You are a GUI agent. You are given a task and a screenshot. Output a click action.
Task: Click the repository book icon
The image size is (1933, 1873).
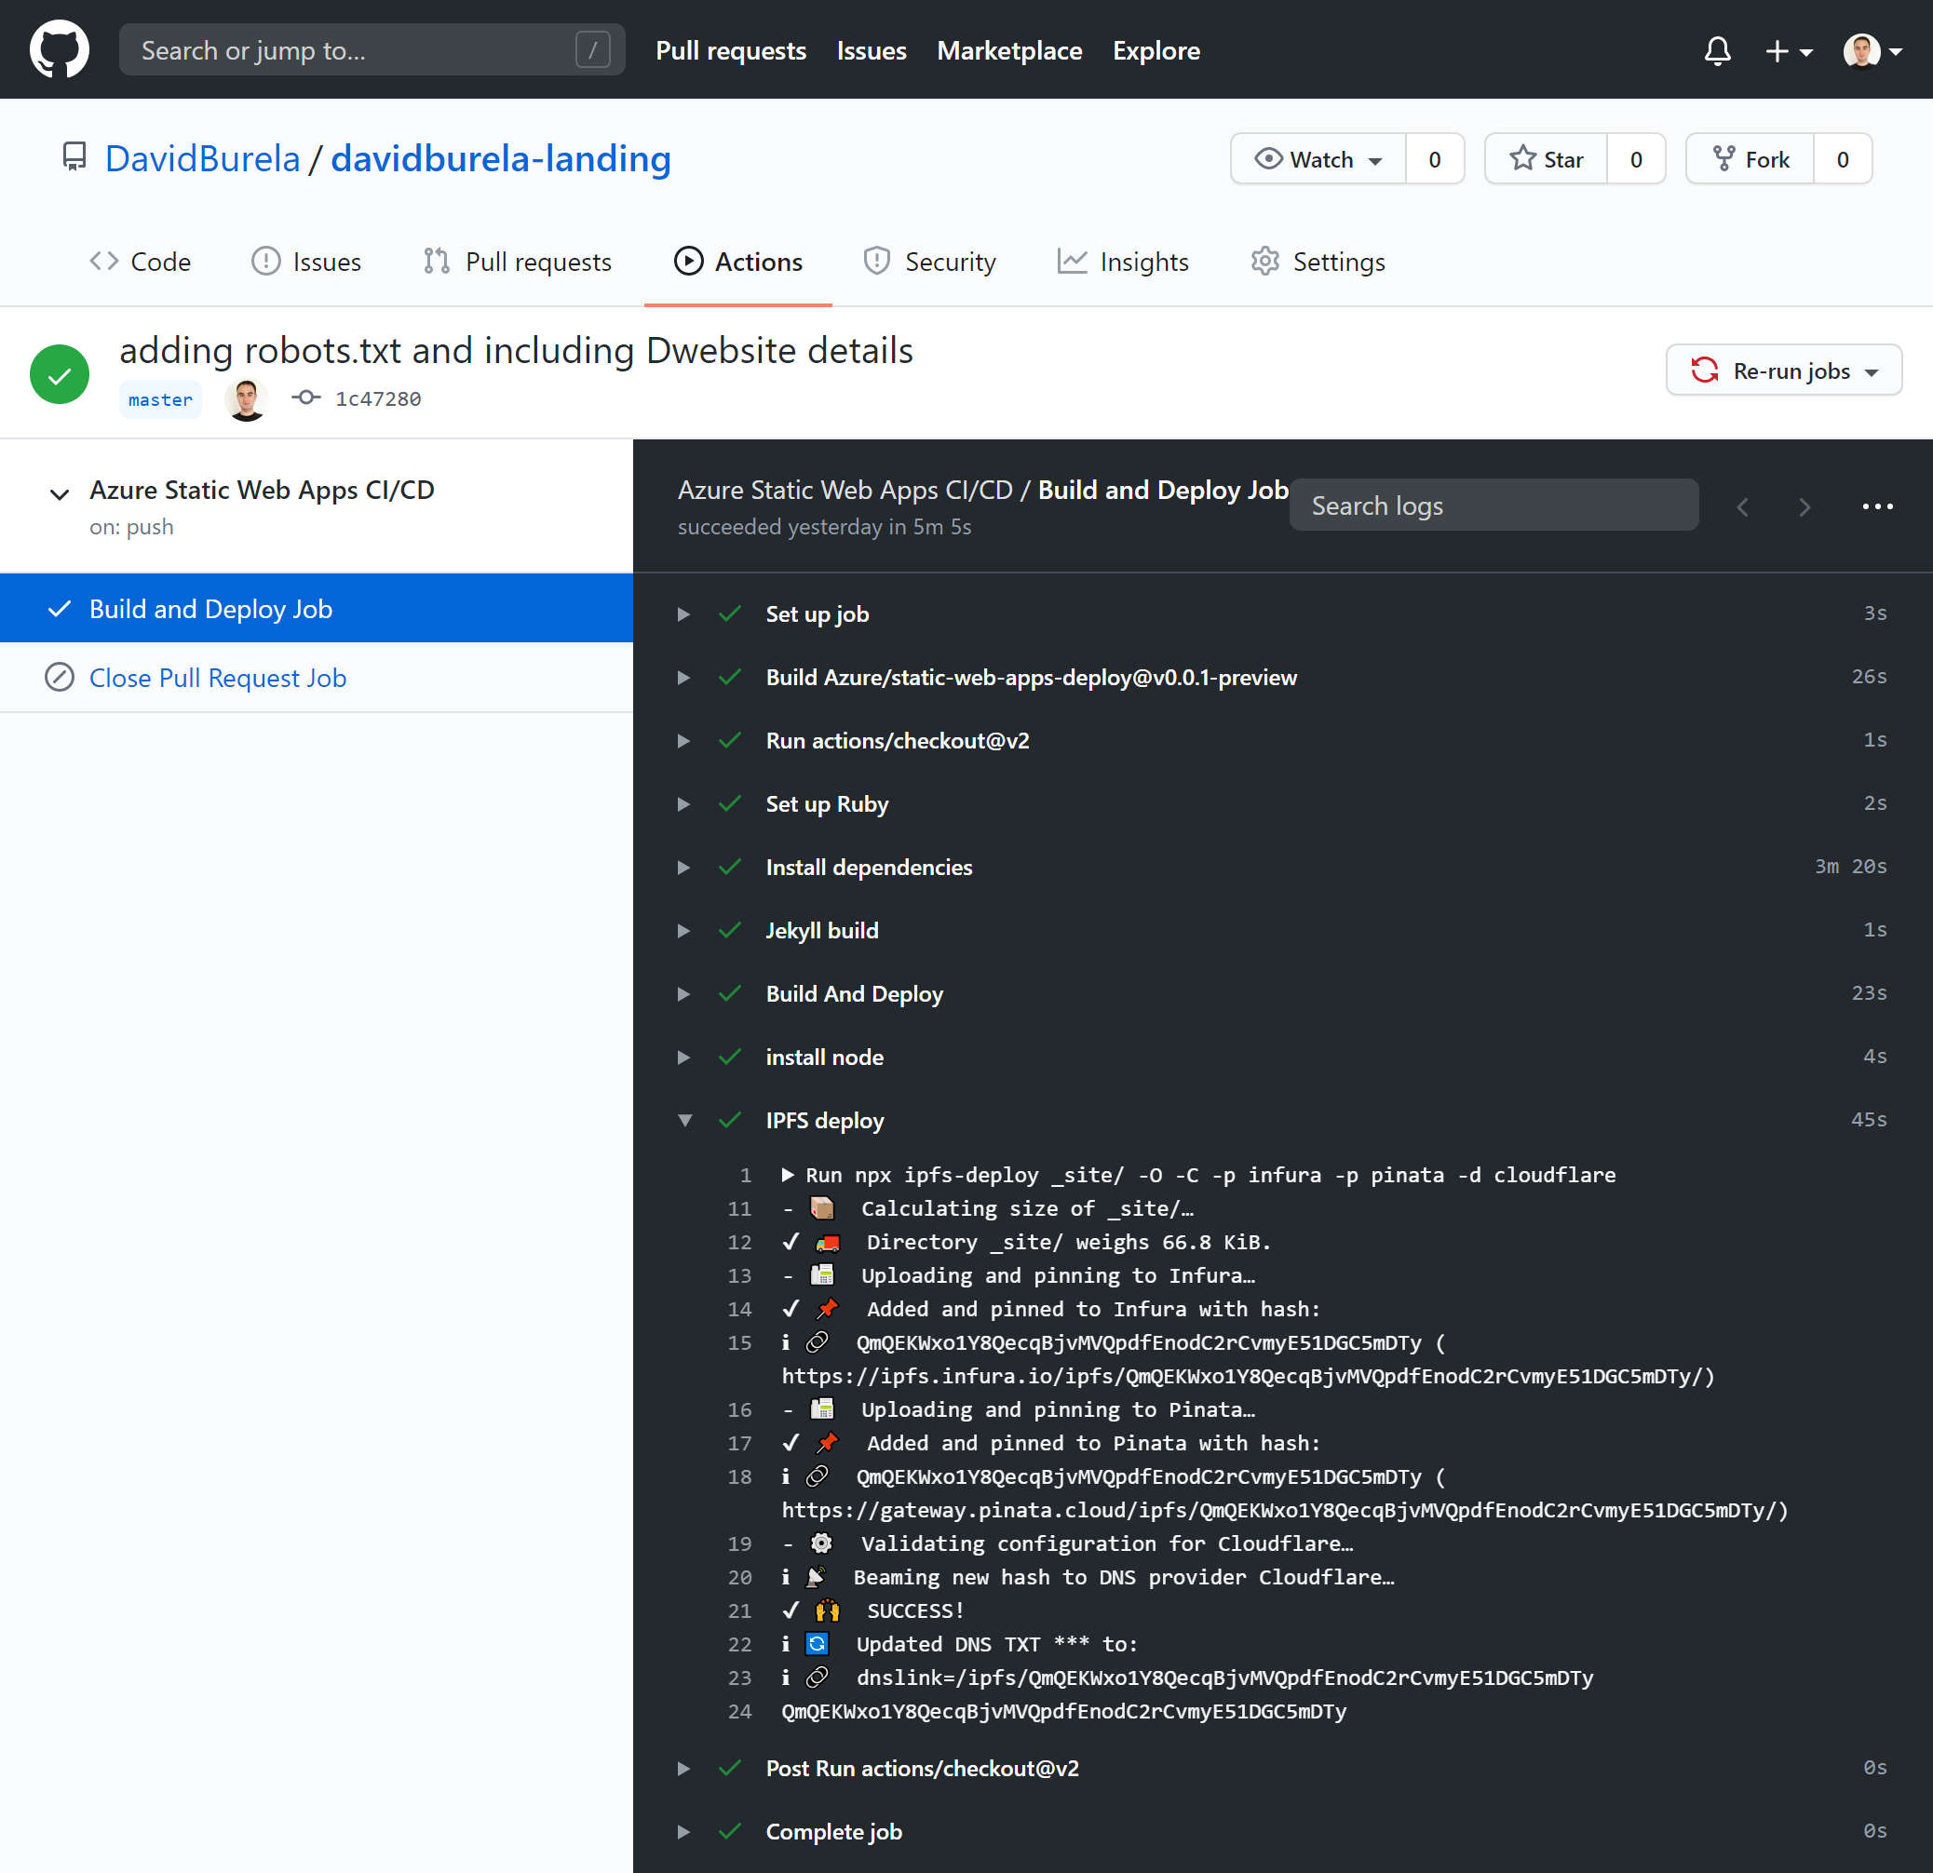(x=74, y=156)
